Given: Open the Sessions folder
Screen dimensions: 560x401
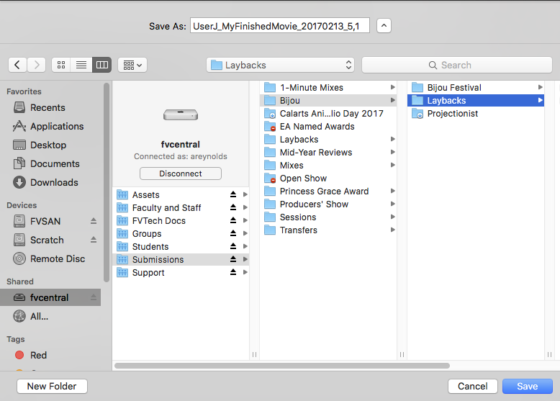Looking at the screenshot, I should [328, 217].
